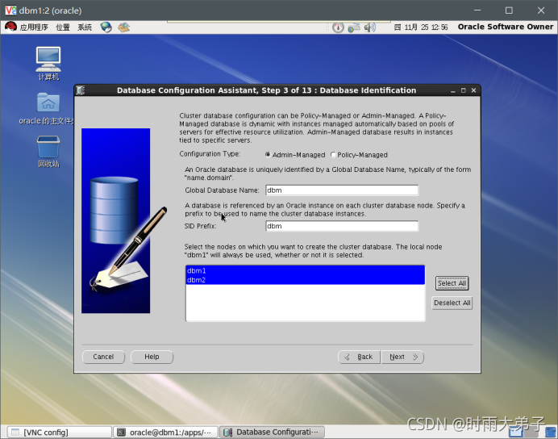Open the Places menu
Viewport: 558px width, 439px height.
(63, 27)
